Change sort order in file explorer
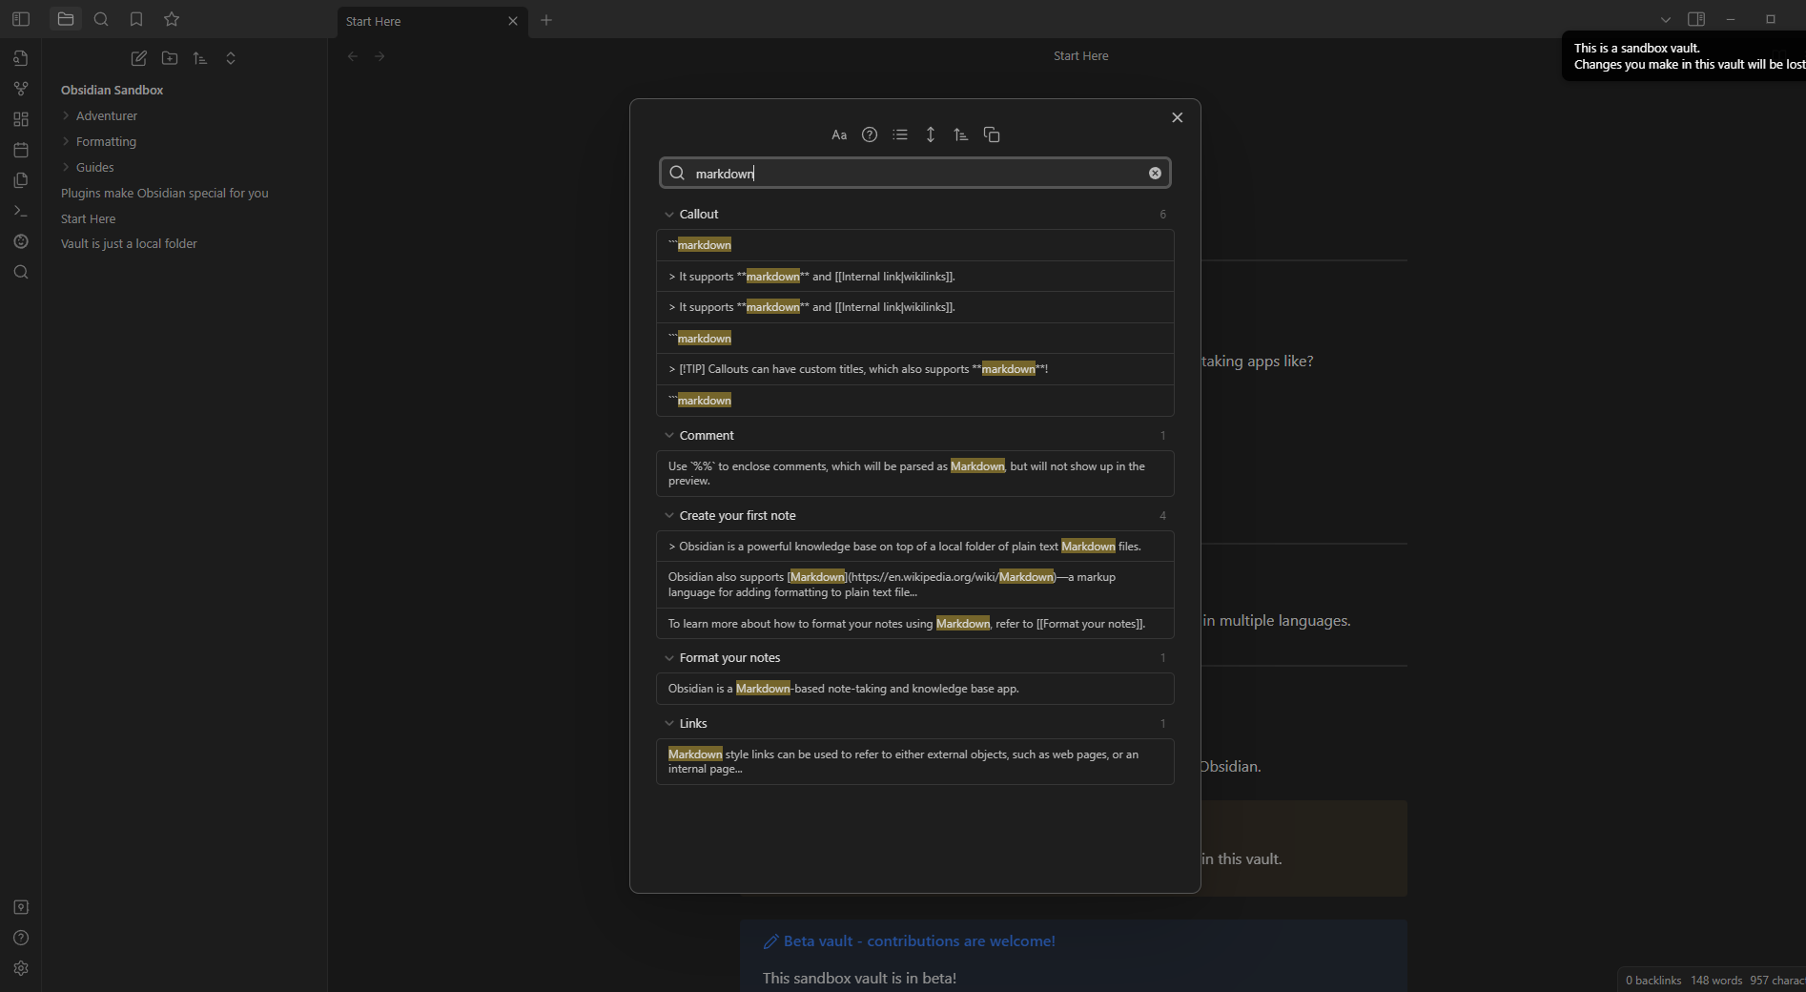The image size is (1806, 992). coord(200,58)
